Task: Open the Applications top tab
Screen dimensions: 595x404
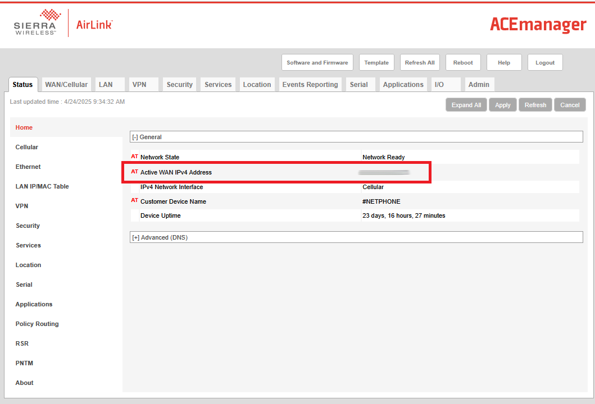Action: tap(403, 85)
